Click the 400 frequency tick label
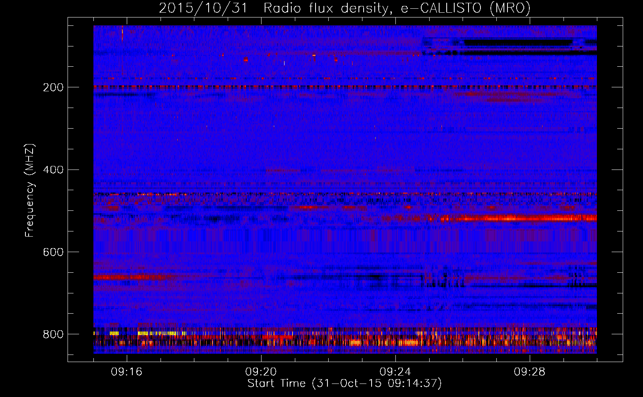 [53, 170]
